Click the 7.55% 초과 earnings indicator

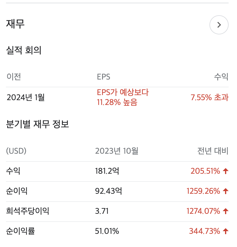click(209, 97)
